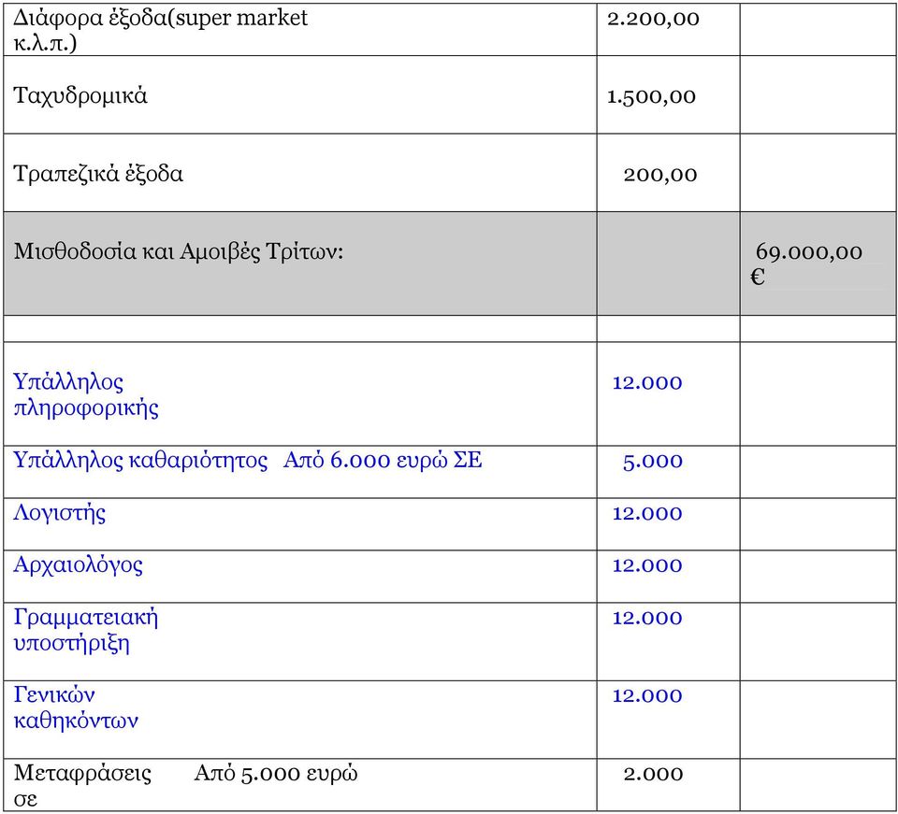The height and width of the screenshot is (814, 898).
Task: Click the note "Από 5.000 ευρώ"
Action: click(276, 774)
